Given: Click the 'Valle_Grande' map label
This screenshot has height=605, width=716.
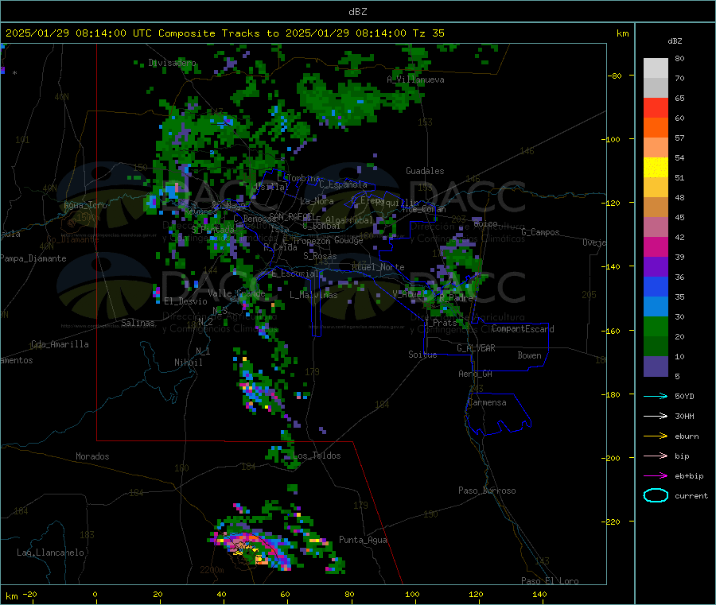Looking at the screenshot, I should [x=236, y=293].
